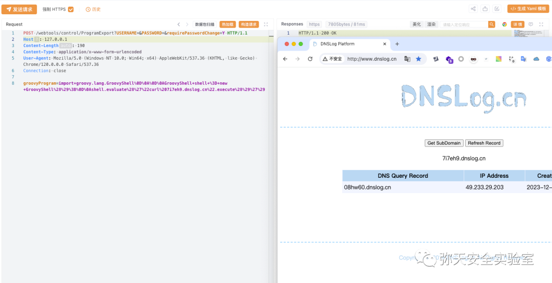Reload the DNSLog page

click(x=310, y=59)
